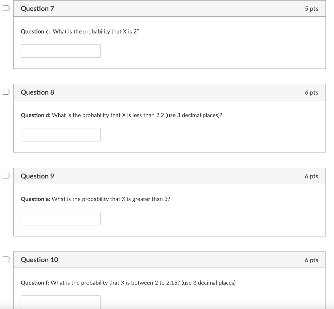Click the 6 pts label on Question 8
The width and height of the screenshot is (334, 309).
(x=311, y=92)
